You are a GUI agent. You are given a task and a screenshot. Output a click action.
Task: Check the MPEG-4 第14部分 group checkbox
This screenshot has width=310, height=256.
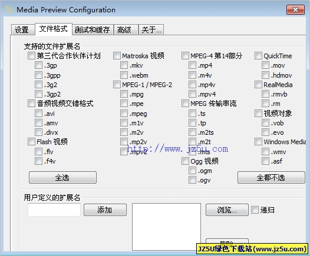click(x=185, y=56)
